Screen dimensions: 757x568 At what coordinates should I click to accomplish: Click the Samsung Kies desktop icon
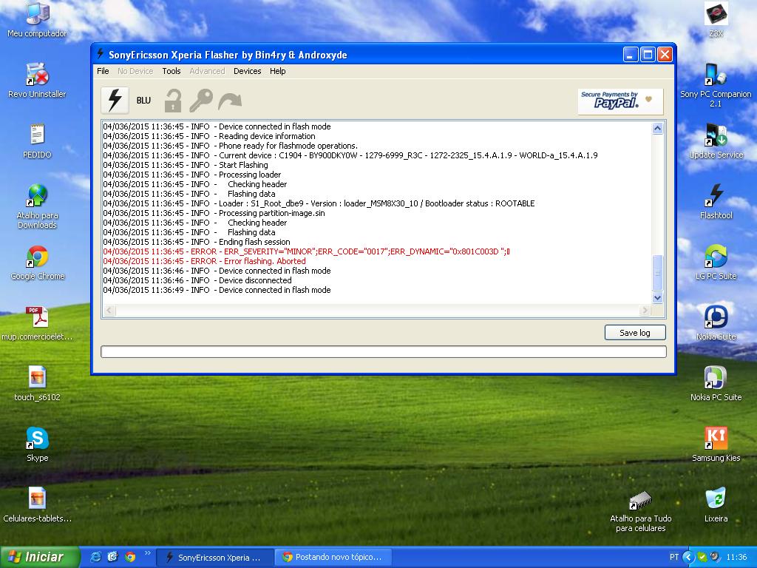[716, 444]
